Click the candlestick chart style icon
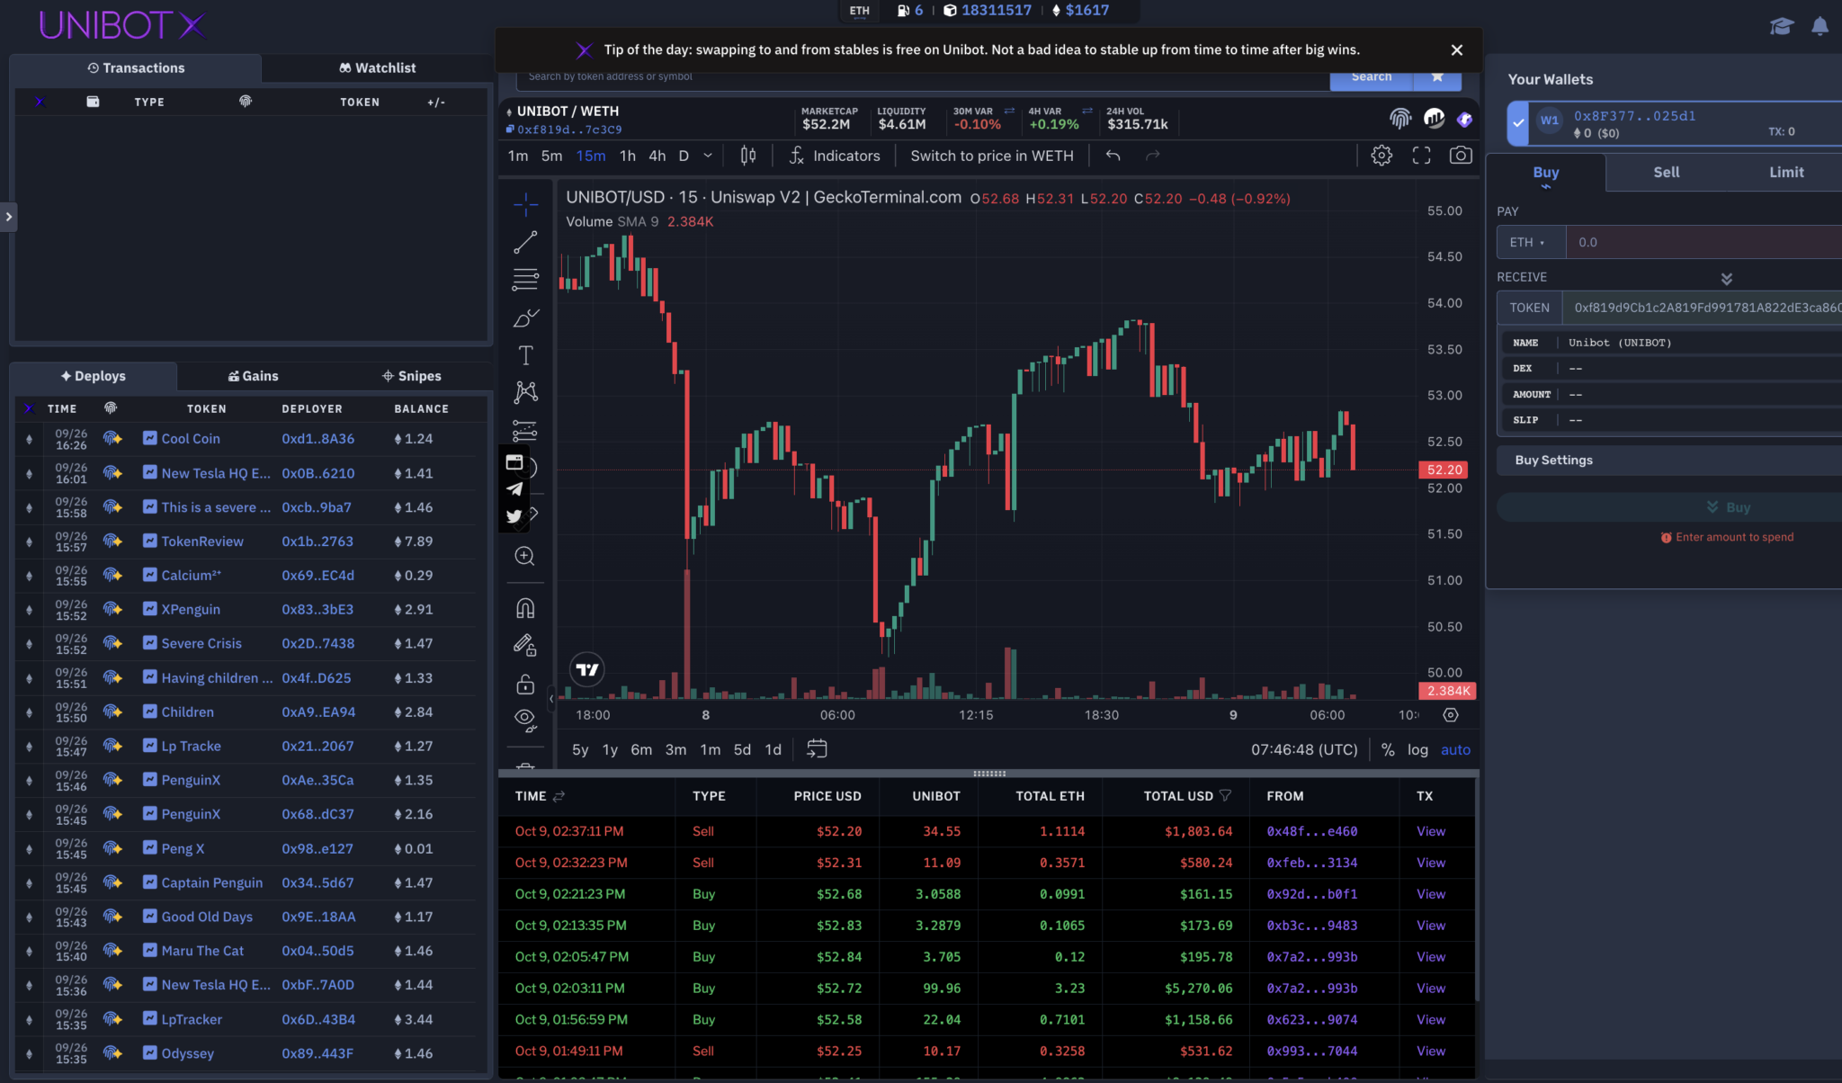 click(x=747, y=156)
